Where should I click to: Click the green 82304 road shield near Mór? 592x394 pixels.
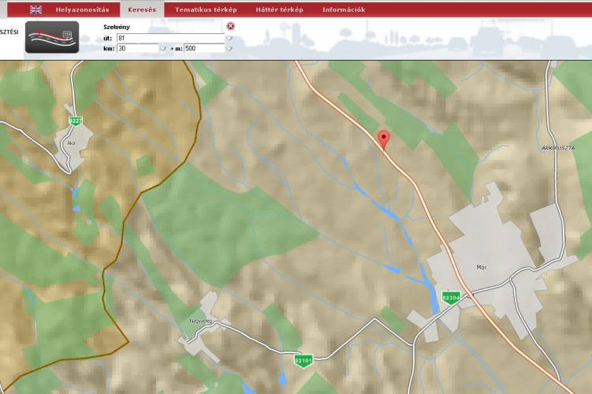click(451, 297)
